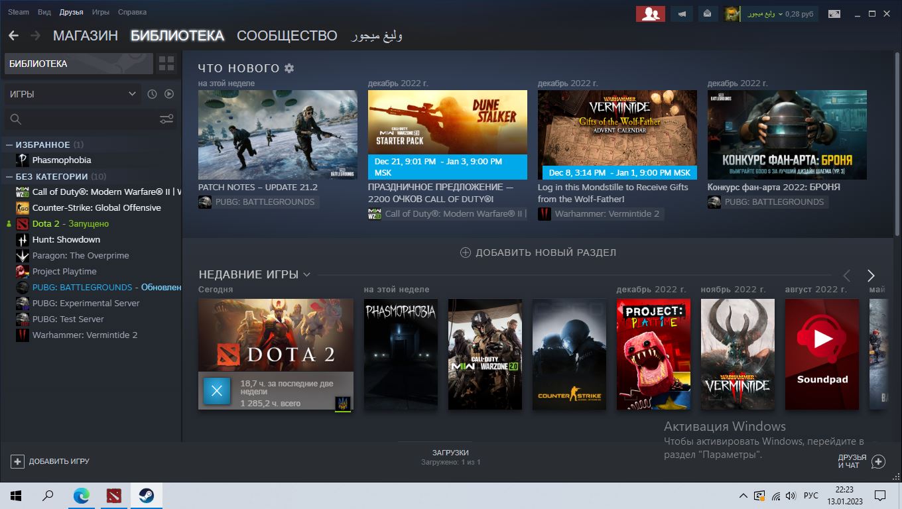The image size is (902, 509).
Task: Open Друзья menu
Action: [71, 12]
